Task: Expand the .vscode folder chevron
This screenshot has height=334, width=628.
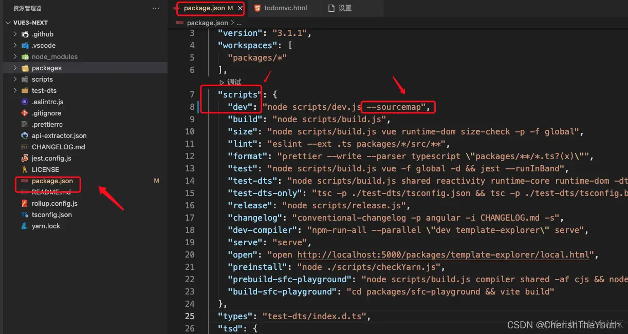Action: tap(15, 46)
